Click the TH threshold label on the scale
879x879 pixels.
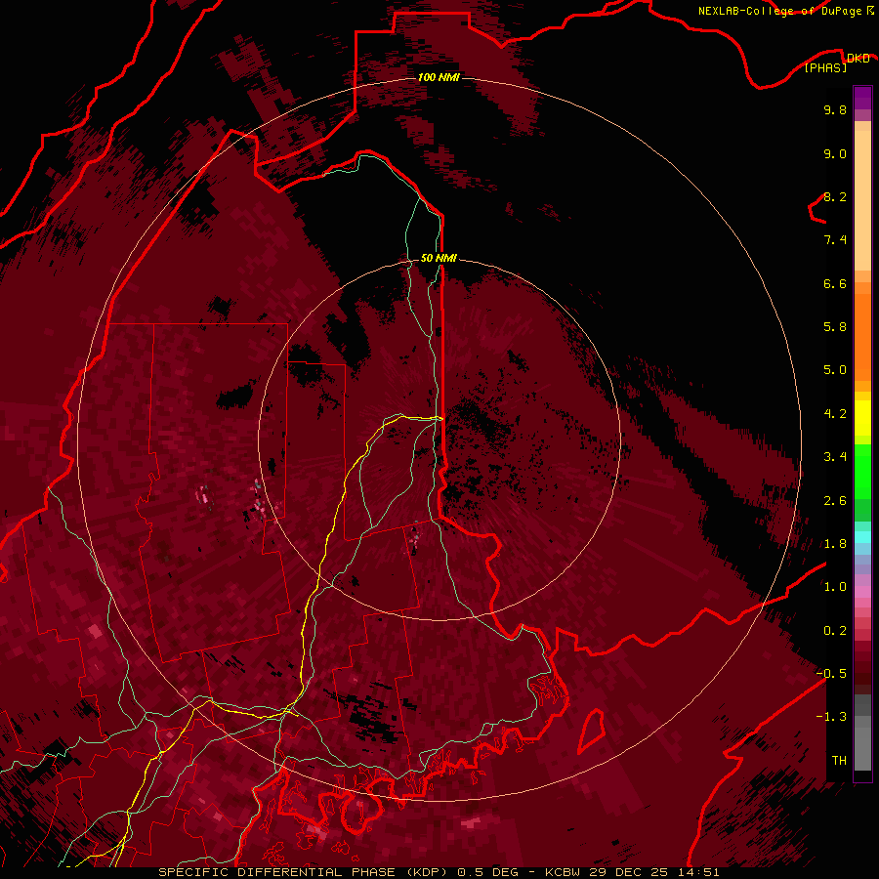pyautogui.click(x=839, y=761)
